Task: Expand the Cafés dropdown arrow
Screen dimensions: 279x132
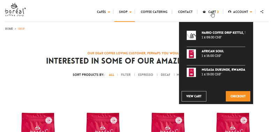Action: point(109,12)
